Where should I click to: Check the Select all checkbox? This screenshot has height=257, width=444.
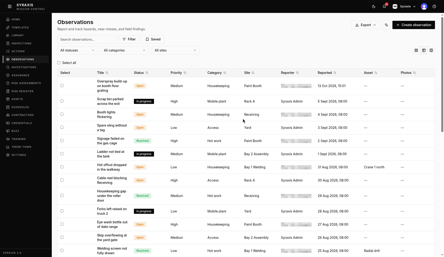[x=59, y=63]
